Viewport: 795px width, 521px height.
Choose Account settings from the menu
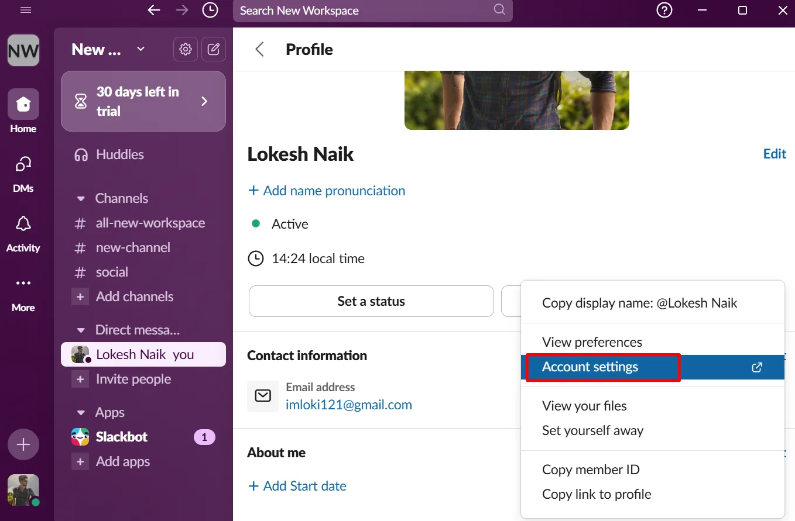pyautogui.click(x=653, y=367)
